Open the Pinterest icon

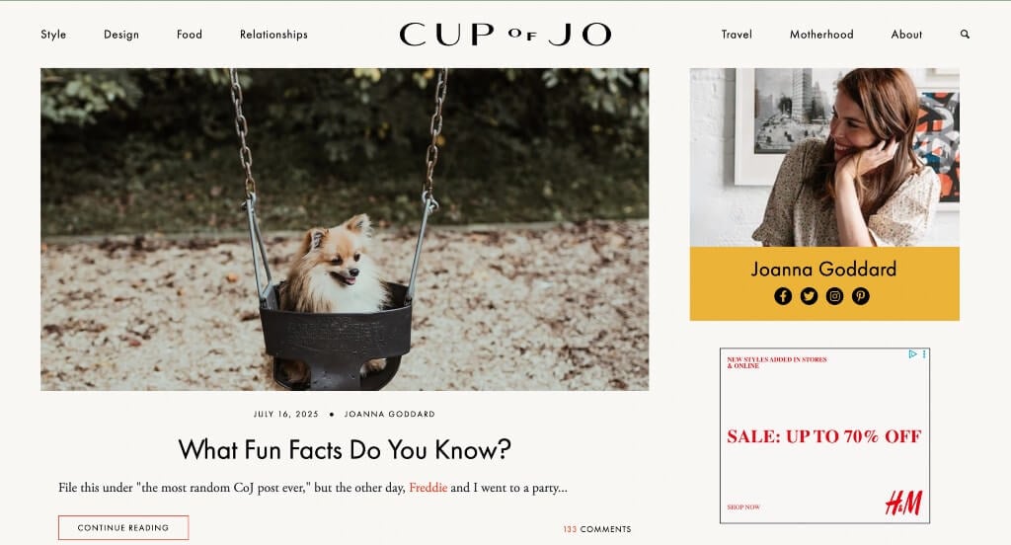860,296
